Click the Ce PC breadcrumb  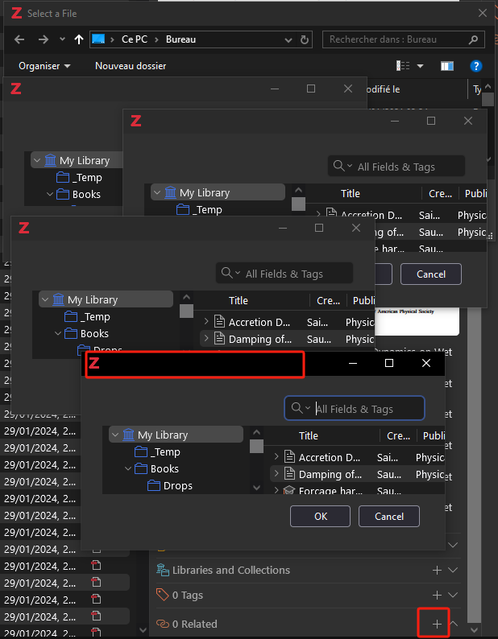(x=135, y=39)
